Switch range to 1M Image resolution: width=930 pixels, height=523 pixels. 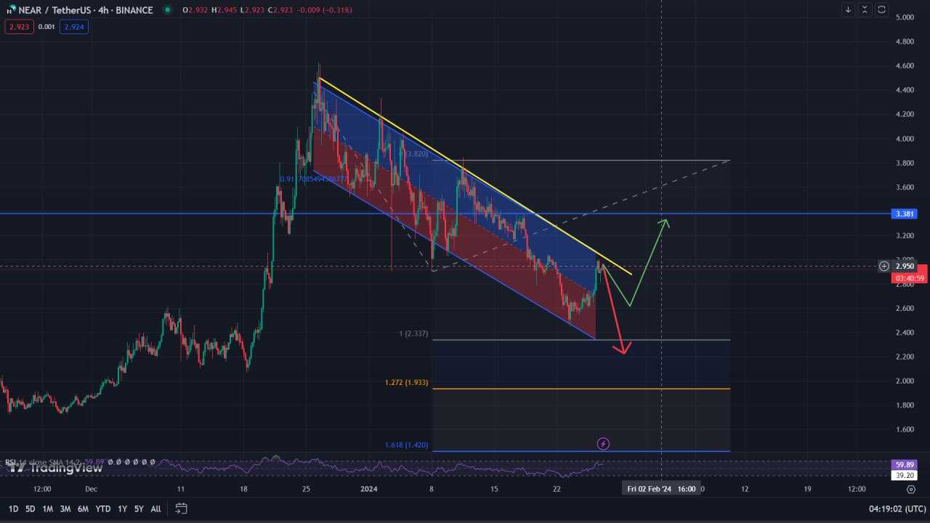[47, 508]
